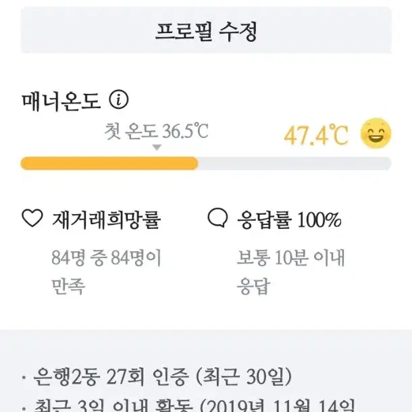
Task: Select the 첫 온도 36.5℃ label
Action: coord(156,131)
